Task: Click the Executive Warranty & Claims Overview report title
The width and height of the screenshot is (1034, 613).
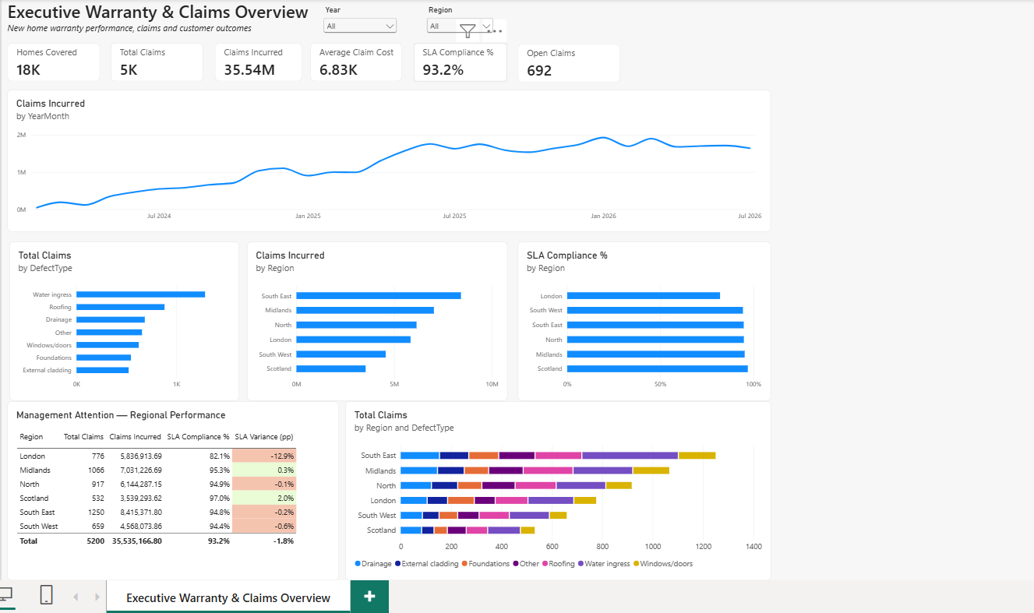Action: [x=158, y=12]
